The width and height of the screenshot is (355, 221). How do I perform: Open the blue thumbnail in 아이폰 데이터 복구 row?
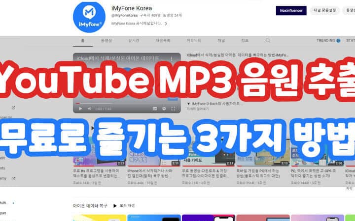(154, 218)
